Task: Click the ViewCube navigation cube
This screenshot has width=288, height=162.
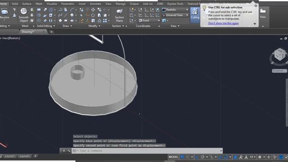Action: 280,54
